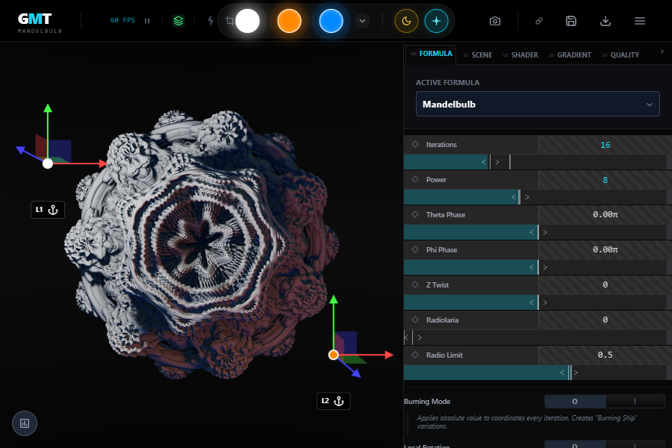Pause rendering with the pause icon
The height and width of the screenshot is (448, 672).
(x=147, y=21)
